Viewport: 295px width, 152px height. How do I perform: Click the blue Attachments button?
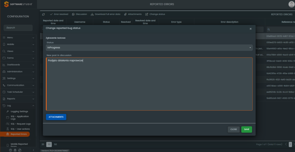pyautogui.click(x=56, y=117)
